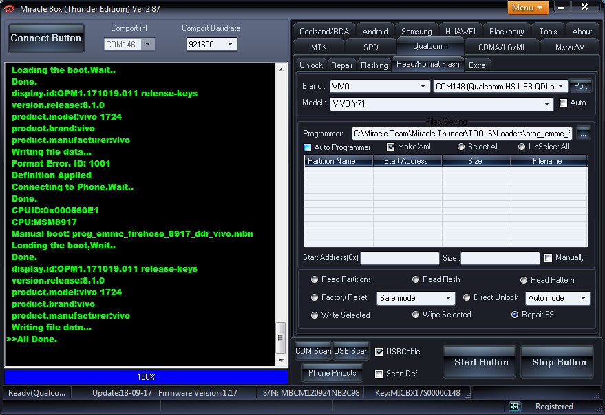Select the UnSelect All radio button

pos(522,147)
